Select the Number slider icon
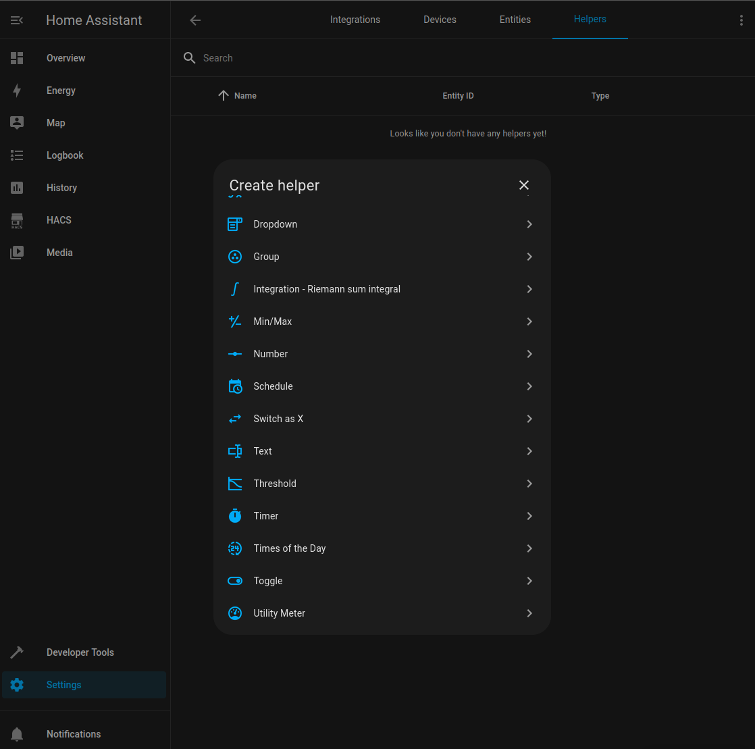The height and width of the screenshot is (749, 755). tap(234, 354)
